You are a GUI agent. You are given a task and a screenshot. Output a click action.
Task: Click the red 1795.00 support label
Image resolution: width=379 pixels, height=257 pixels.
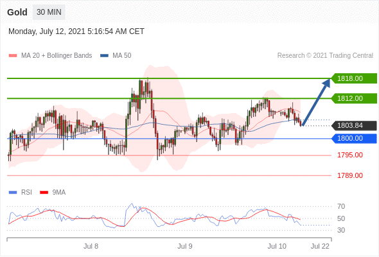(x=349, y=155)
